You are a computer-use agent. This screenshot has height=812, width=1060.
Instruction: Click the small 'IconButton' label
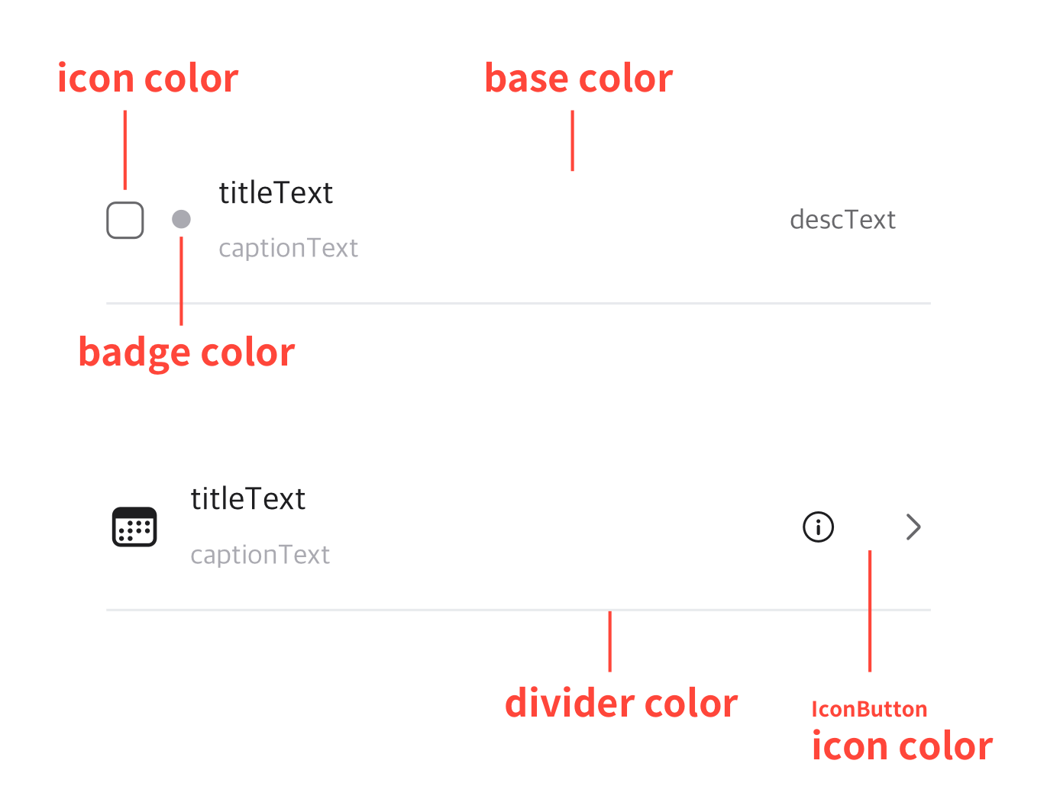point(869,710)
